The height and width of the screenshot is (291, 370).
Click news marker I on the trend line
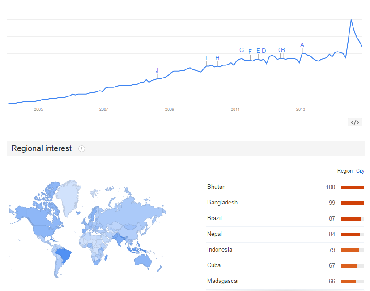pos(206,58)
